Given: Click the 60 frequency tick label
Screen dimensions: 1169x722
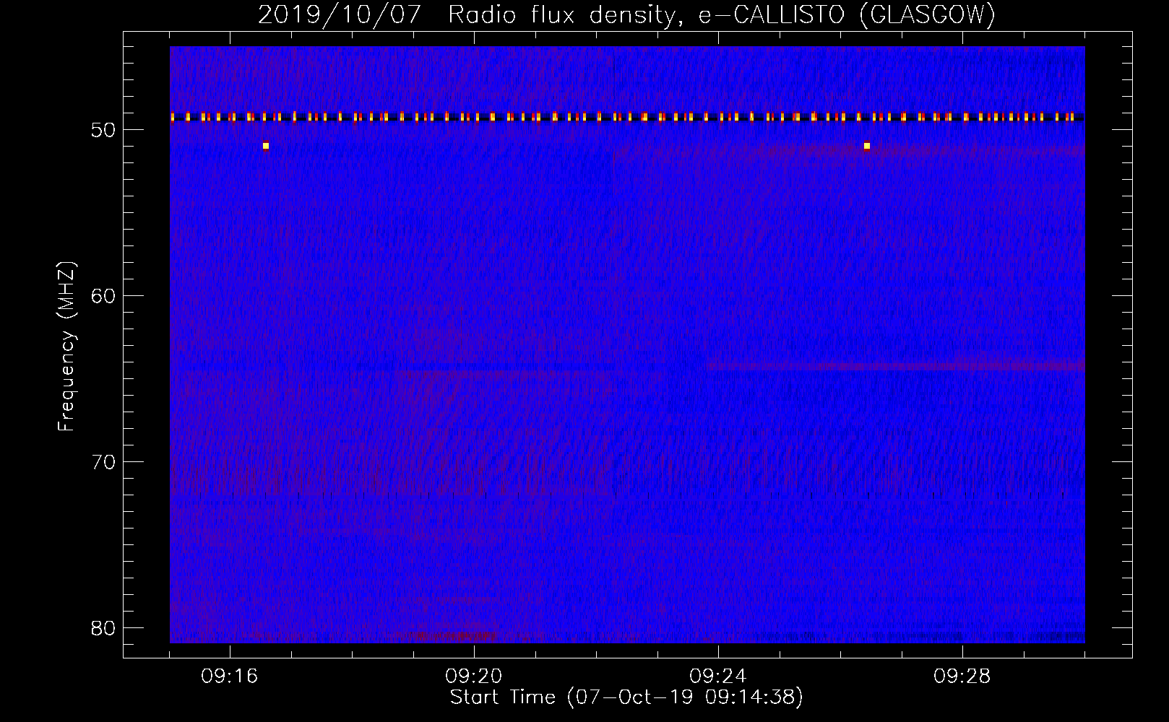Looking at the screenshot, I should tap(104, 296).
